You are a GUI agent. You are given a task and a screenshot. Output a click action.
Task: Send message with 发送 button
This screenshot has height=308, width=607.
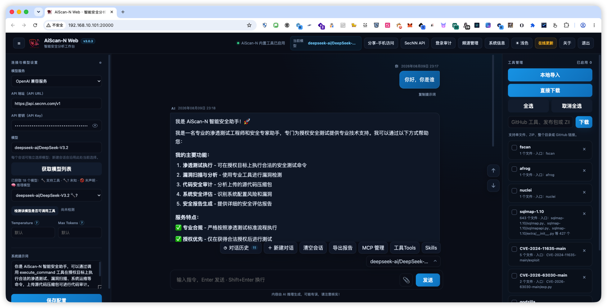pos(428,280)
